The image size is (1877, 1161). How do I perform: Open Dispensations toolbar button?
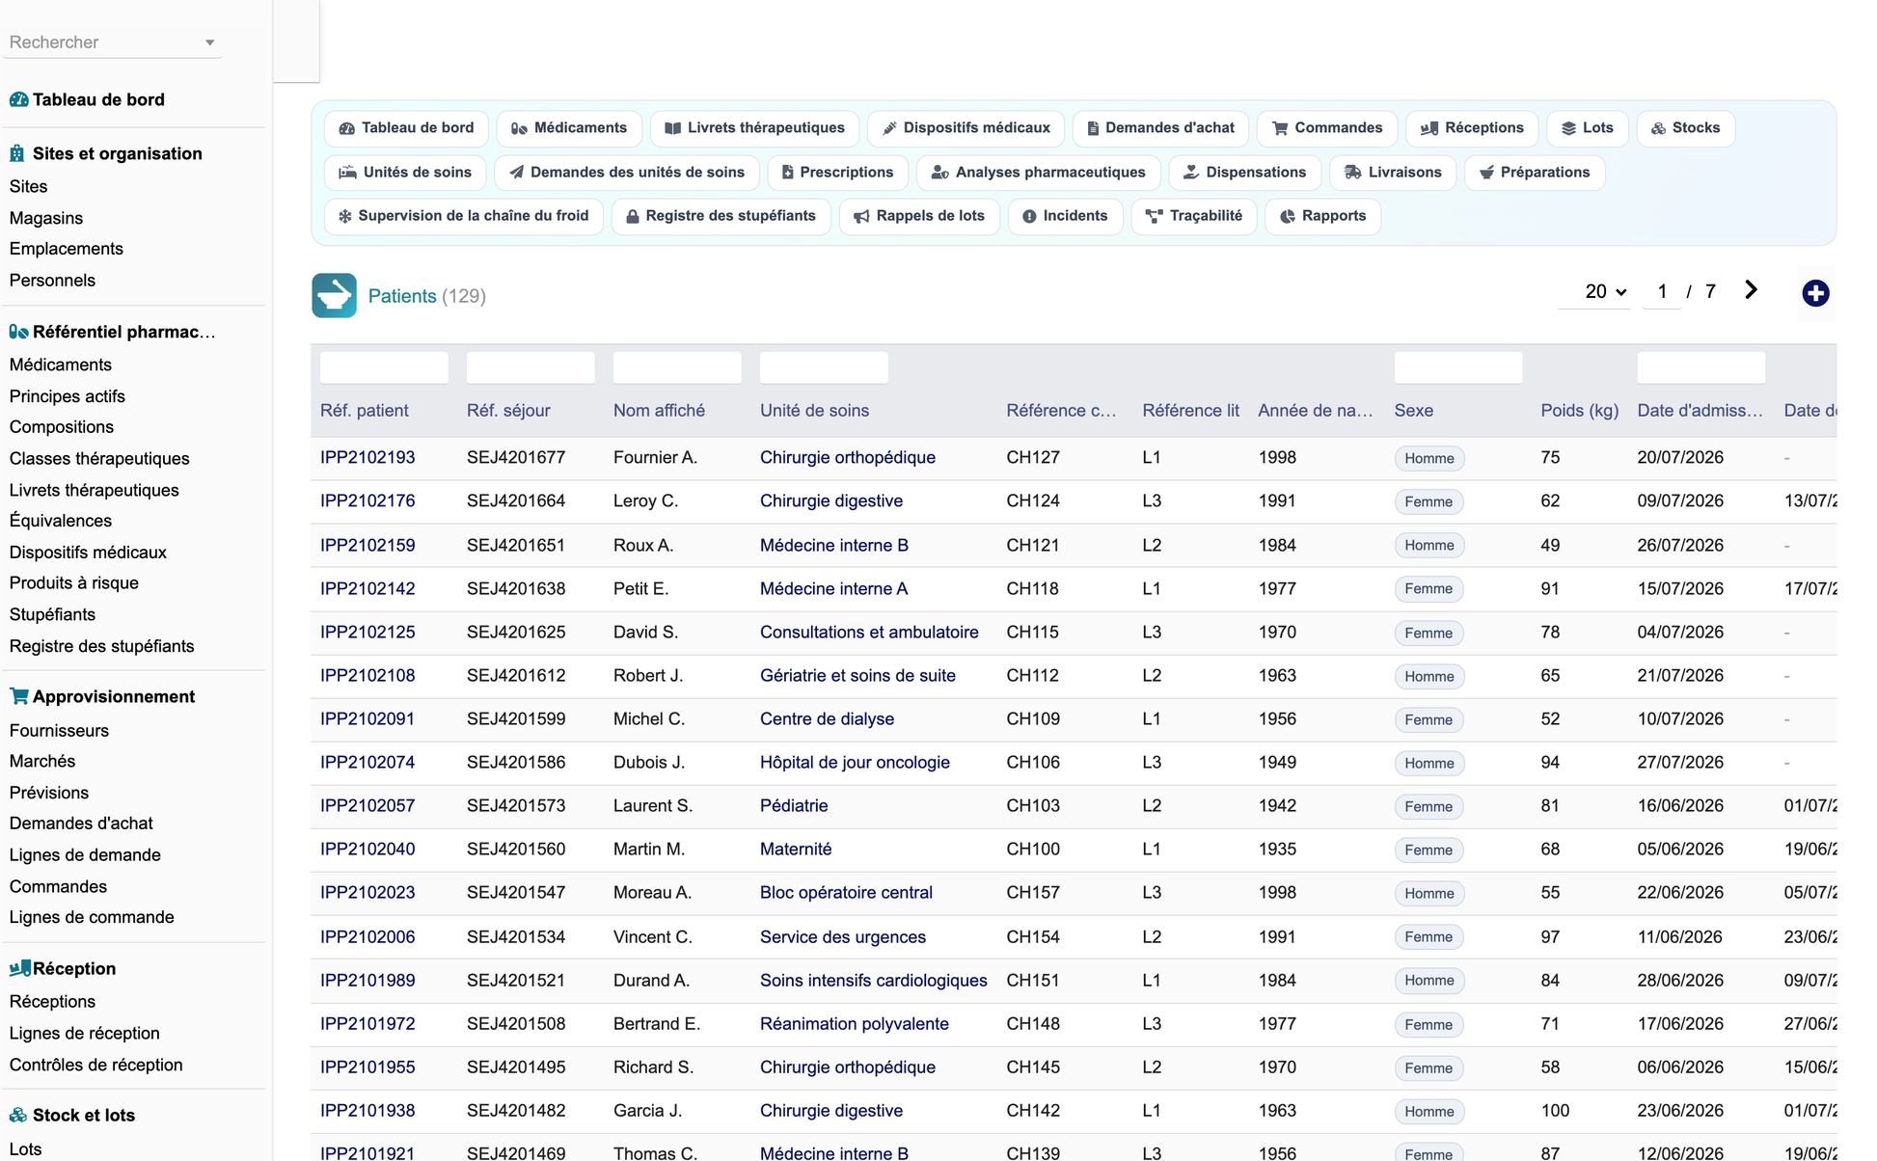1244,173
